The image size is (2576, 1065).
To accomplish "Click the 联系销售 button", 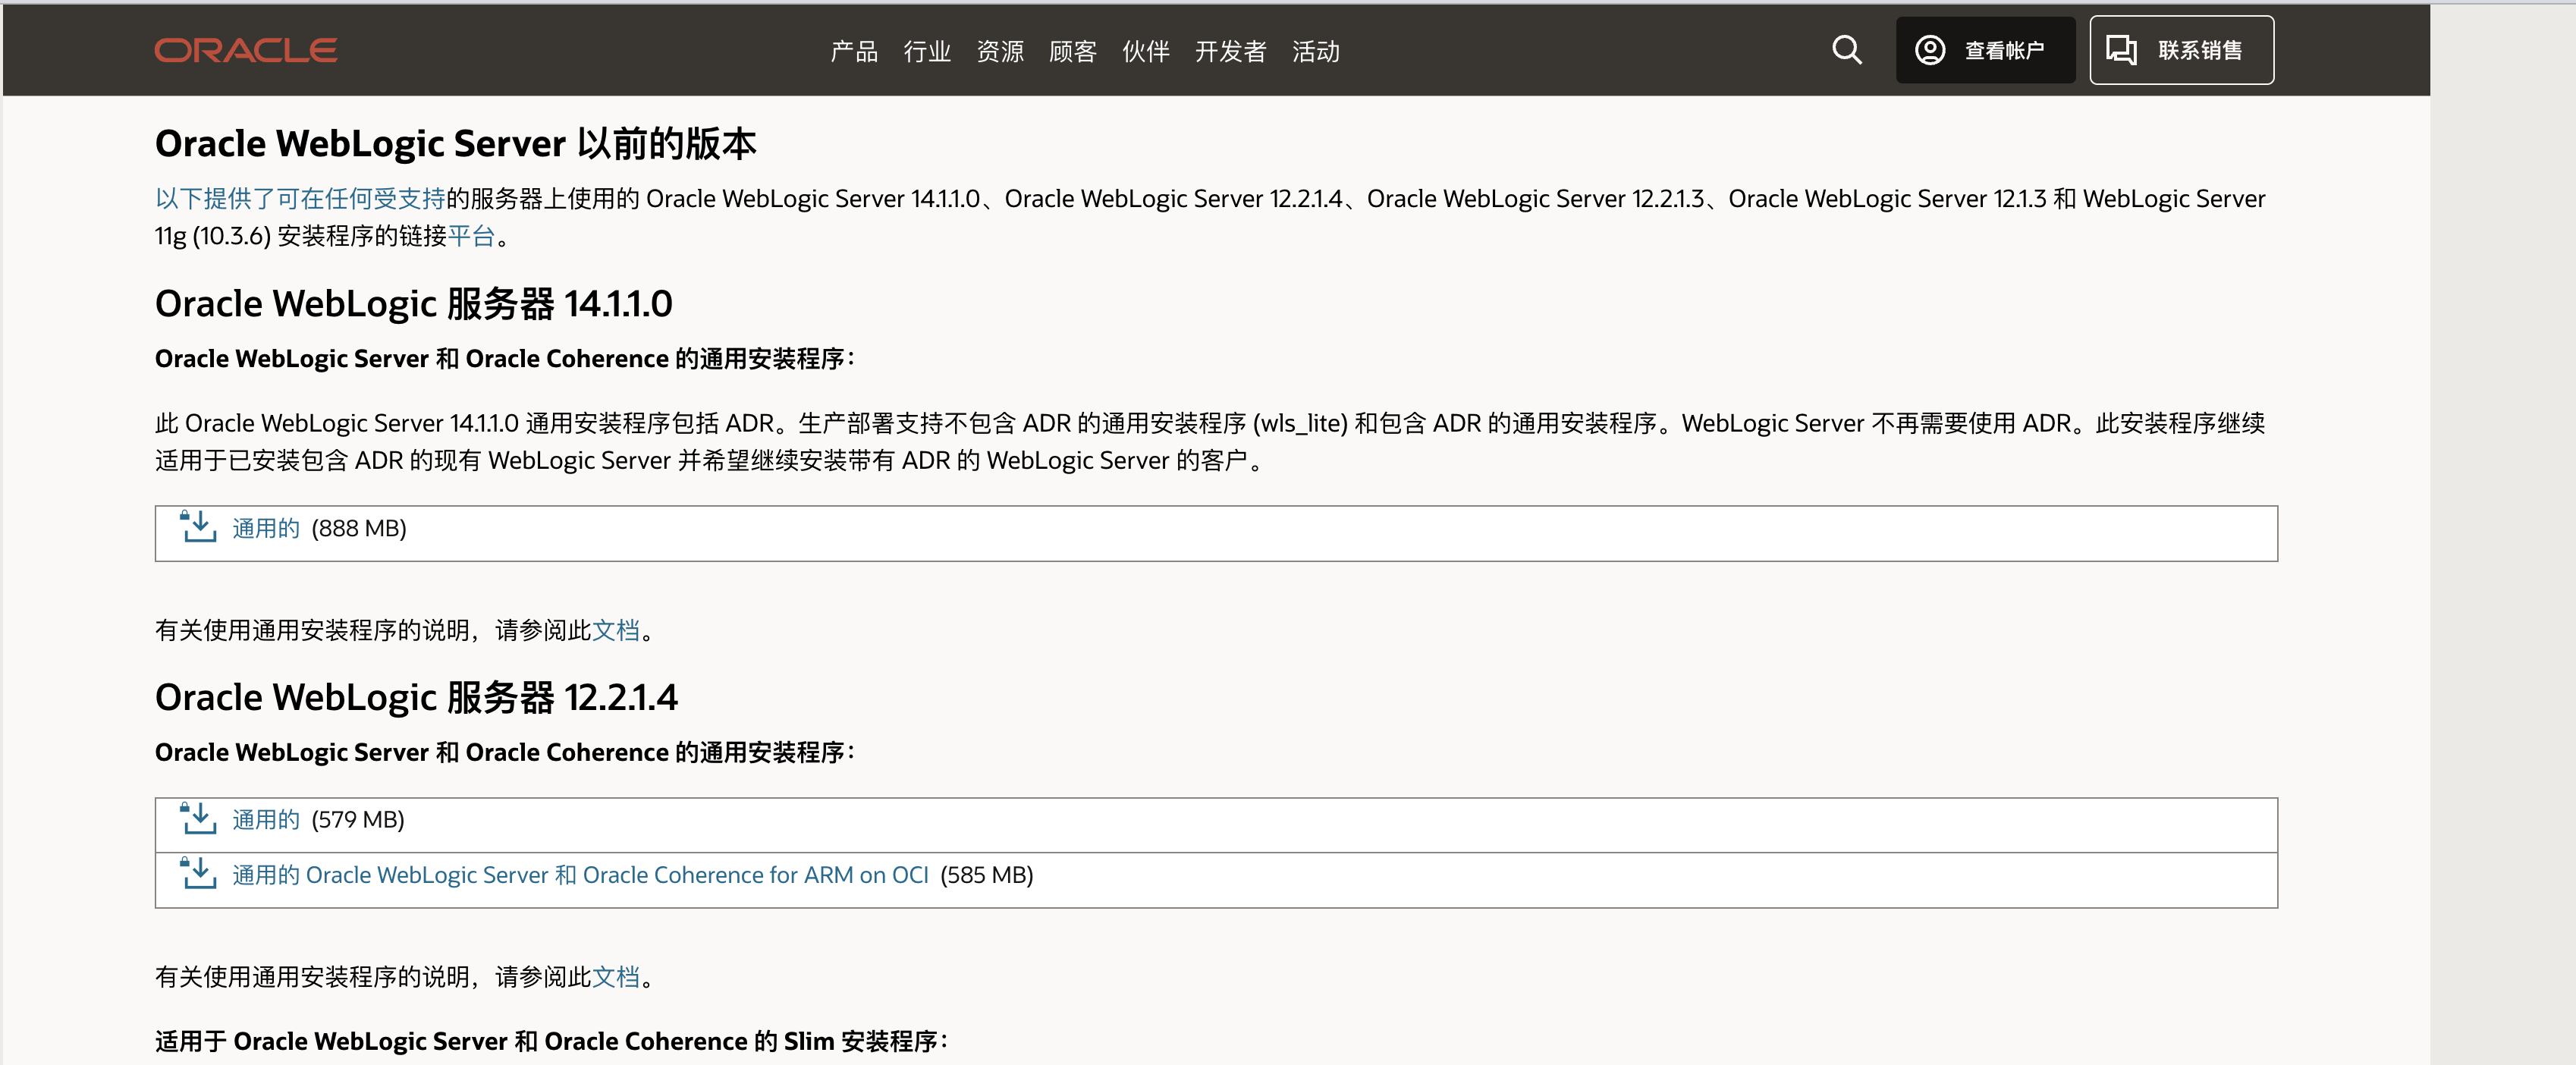I will click(2181, 50).
